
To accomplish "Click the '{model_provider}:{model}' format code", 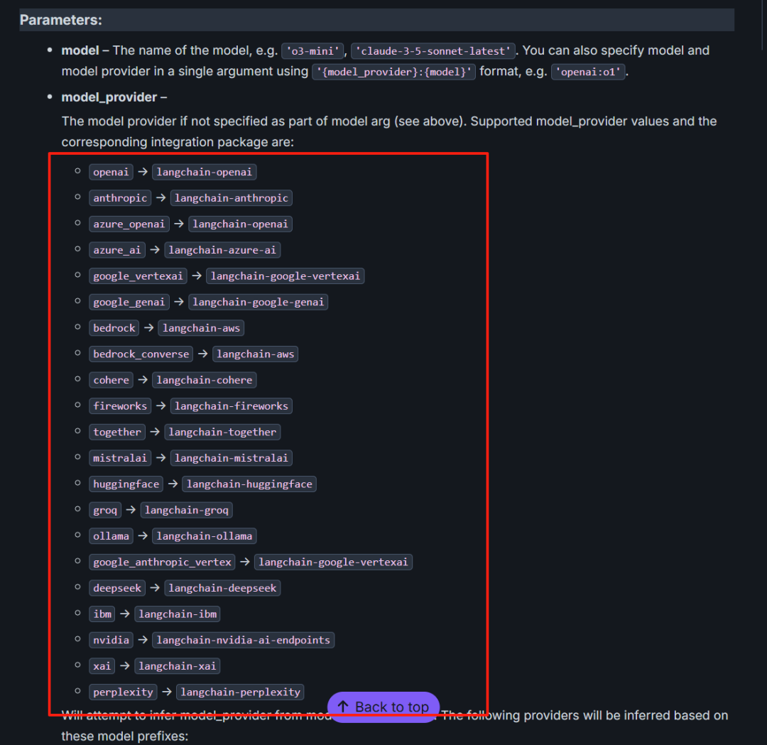I will pos(394,72).
